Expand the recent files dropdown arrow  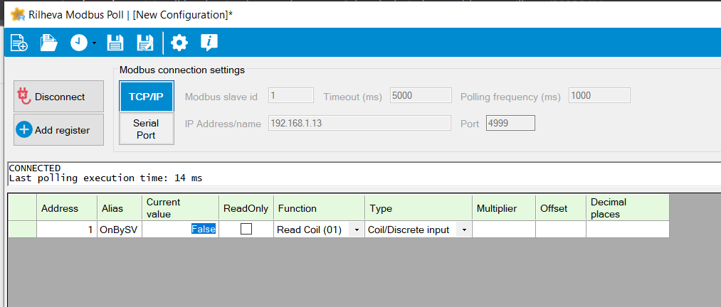pos(94,44)
